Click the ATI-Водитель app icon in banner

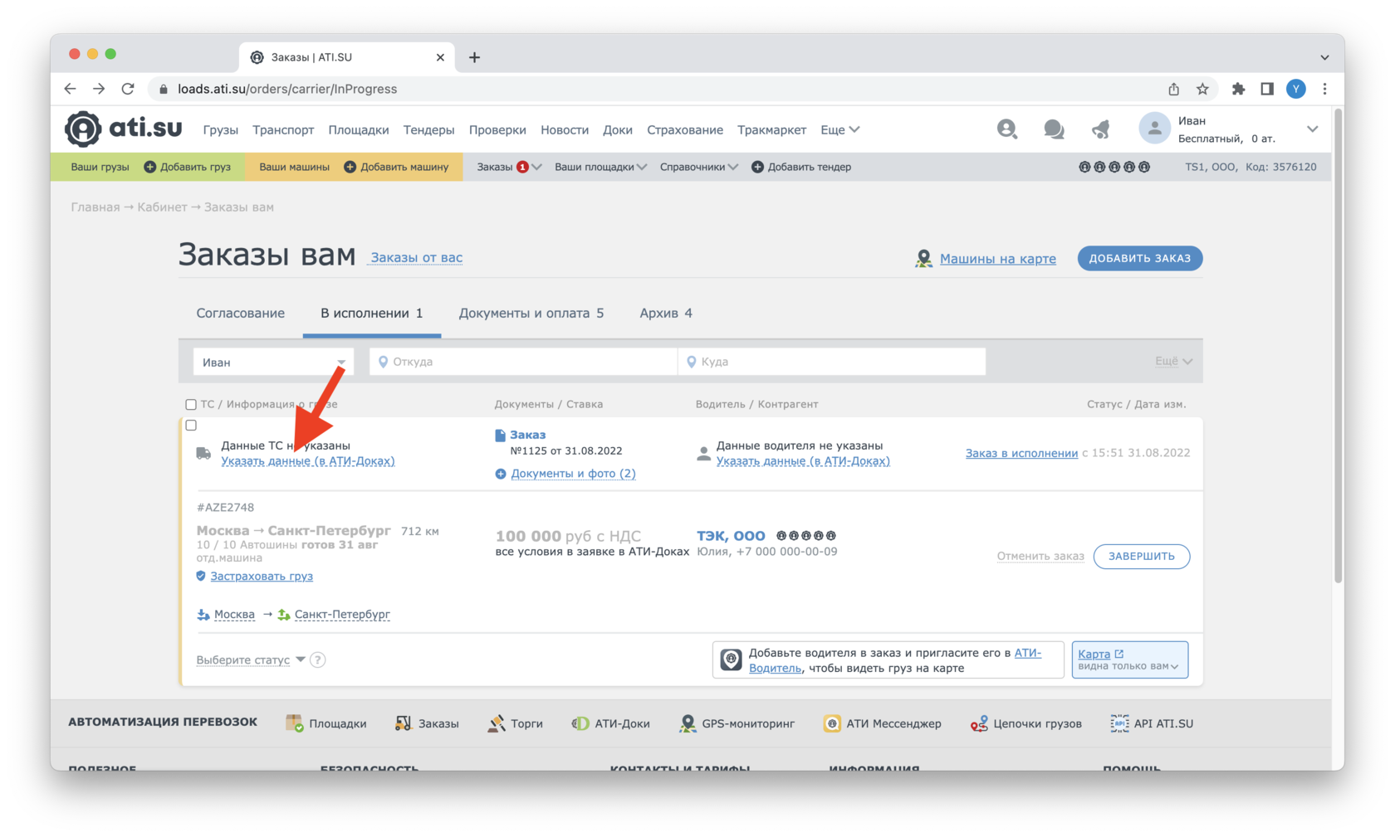click(x=731, y=659)
